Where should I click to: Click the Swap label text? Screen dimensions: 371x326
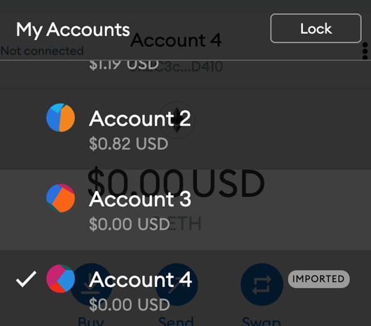[261, 321]
